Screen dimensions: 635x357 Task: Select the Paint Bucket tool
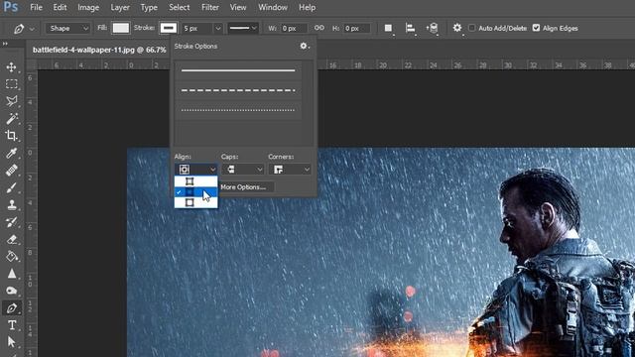click(x=11, y=256)
